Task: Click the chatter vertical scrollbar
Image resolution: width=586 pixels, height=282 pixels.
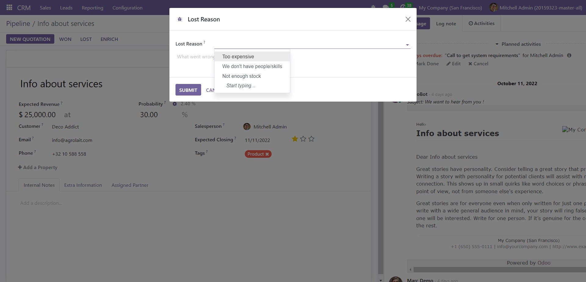Action: tap(381, 188)
